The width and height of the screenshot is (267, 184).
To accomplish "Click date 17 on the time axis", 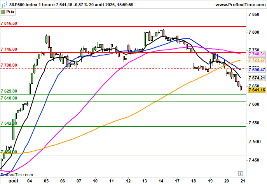I will pyautogui.click(x=177, y=181).
